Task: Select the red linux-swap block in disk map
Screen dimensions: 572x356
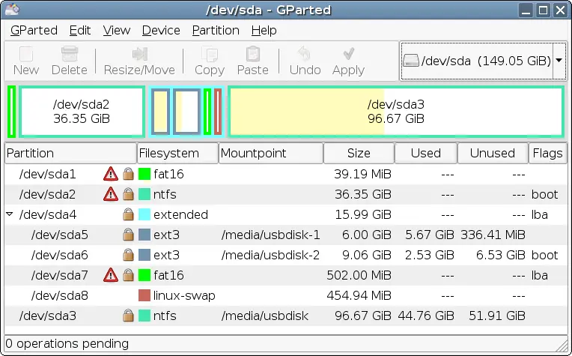Action: (x=218, y=112)
